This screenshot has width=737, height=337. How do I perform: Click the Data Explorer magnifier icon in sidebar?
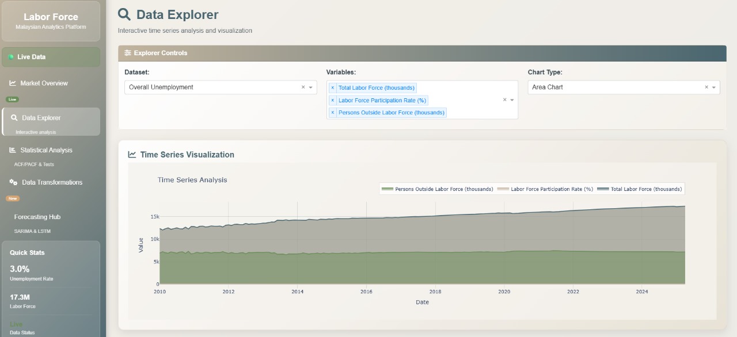tap(14, 118)
